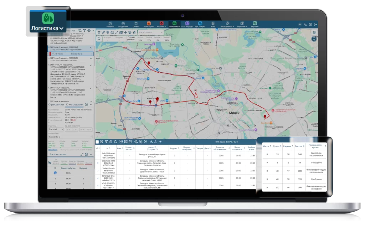
Task: Click the 'План-факт' link
Action: 52,150
